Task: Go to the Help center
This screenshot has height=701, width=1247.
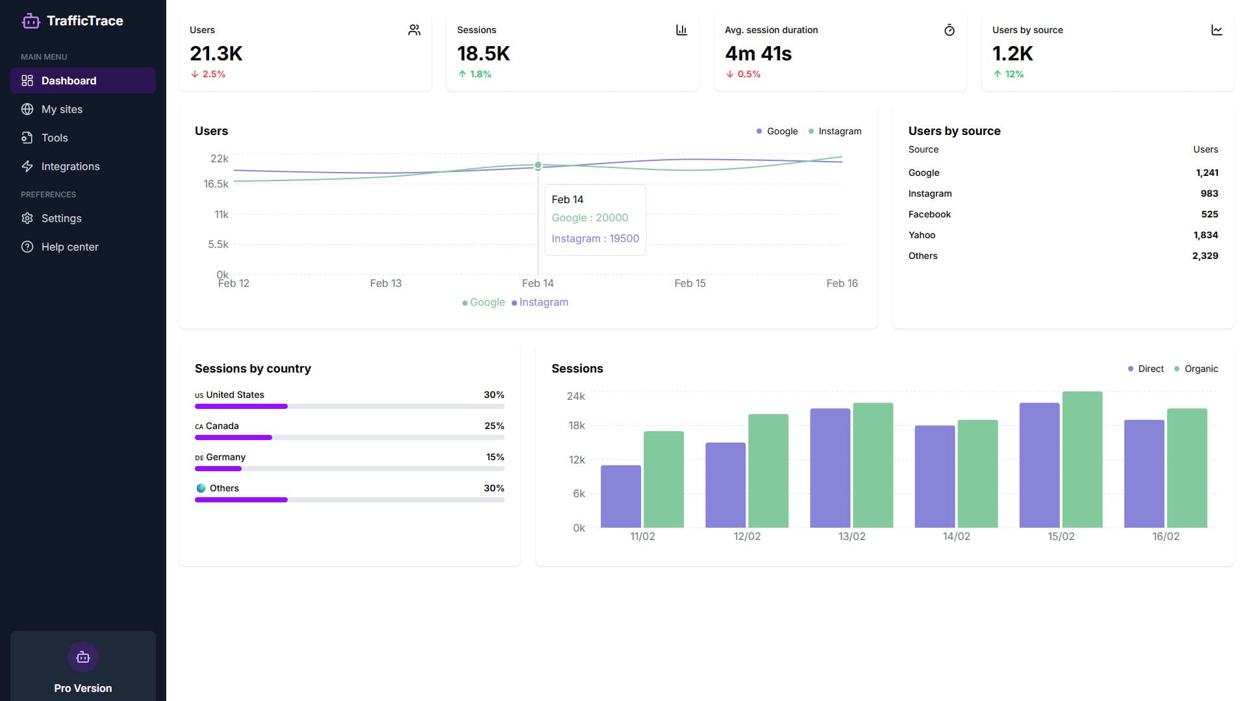Action: point(69,247)
